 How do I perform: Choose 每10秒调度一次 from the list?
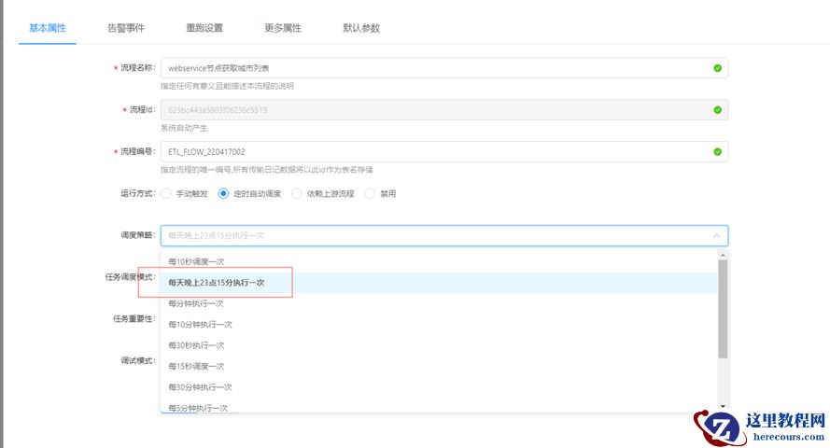[x=196, y=261]
